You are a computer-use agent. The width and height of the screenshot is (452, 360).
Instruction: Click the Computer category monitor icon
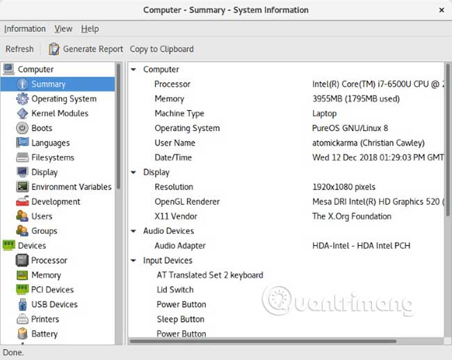pyautogui.click(x=8, y=70)
